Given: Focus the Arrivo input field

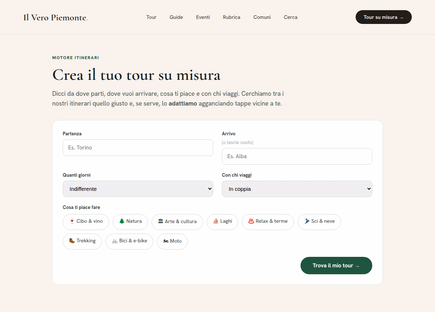Looking at the screenshot, I should (297, 156).
